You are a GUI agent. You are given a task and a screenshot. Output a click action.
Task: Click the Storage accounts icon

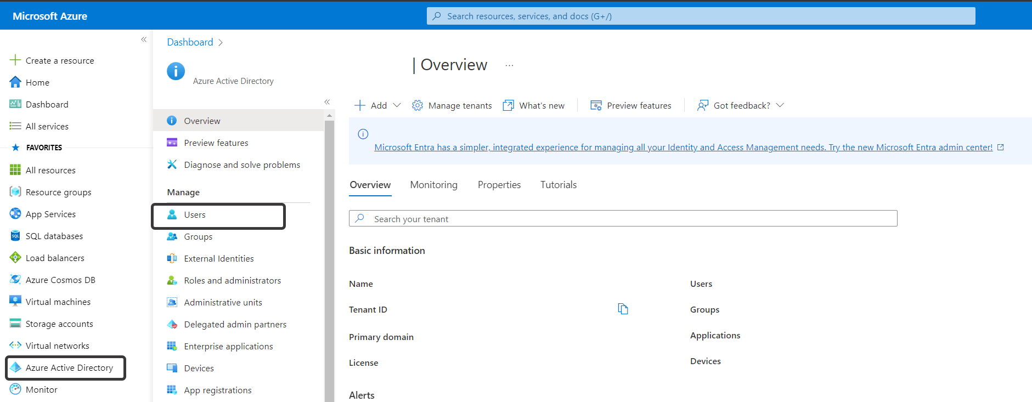pyautogui.click(x=15, y=323)
